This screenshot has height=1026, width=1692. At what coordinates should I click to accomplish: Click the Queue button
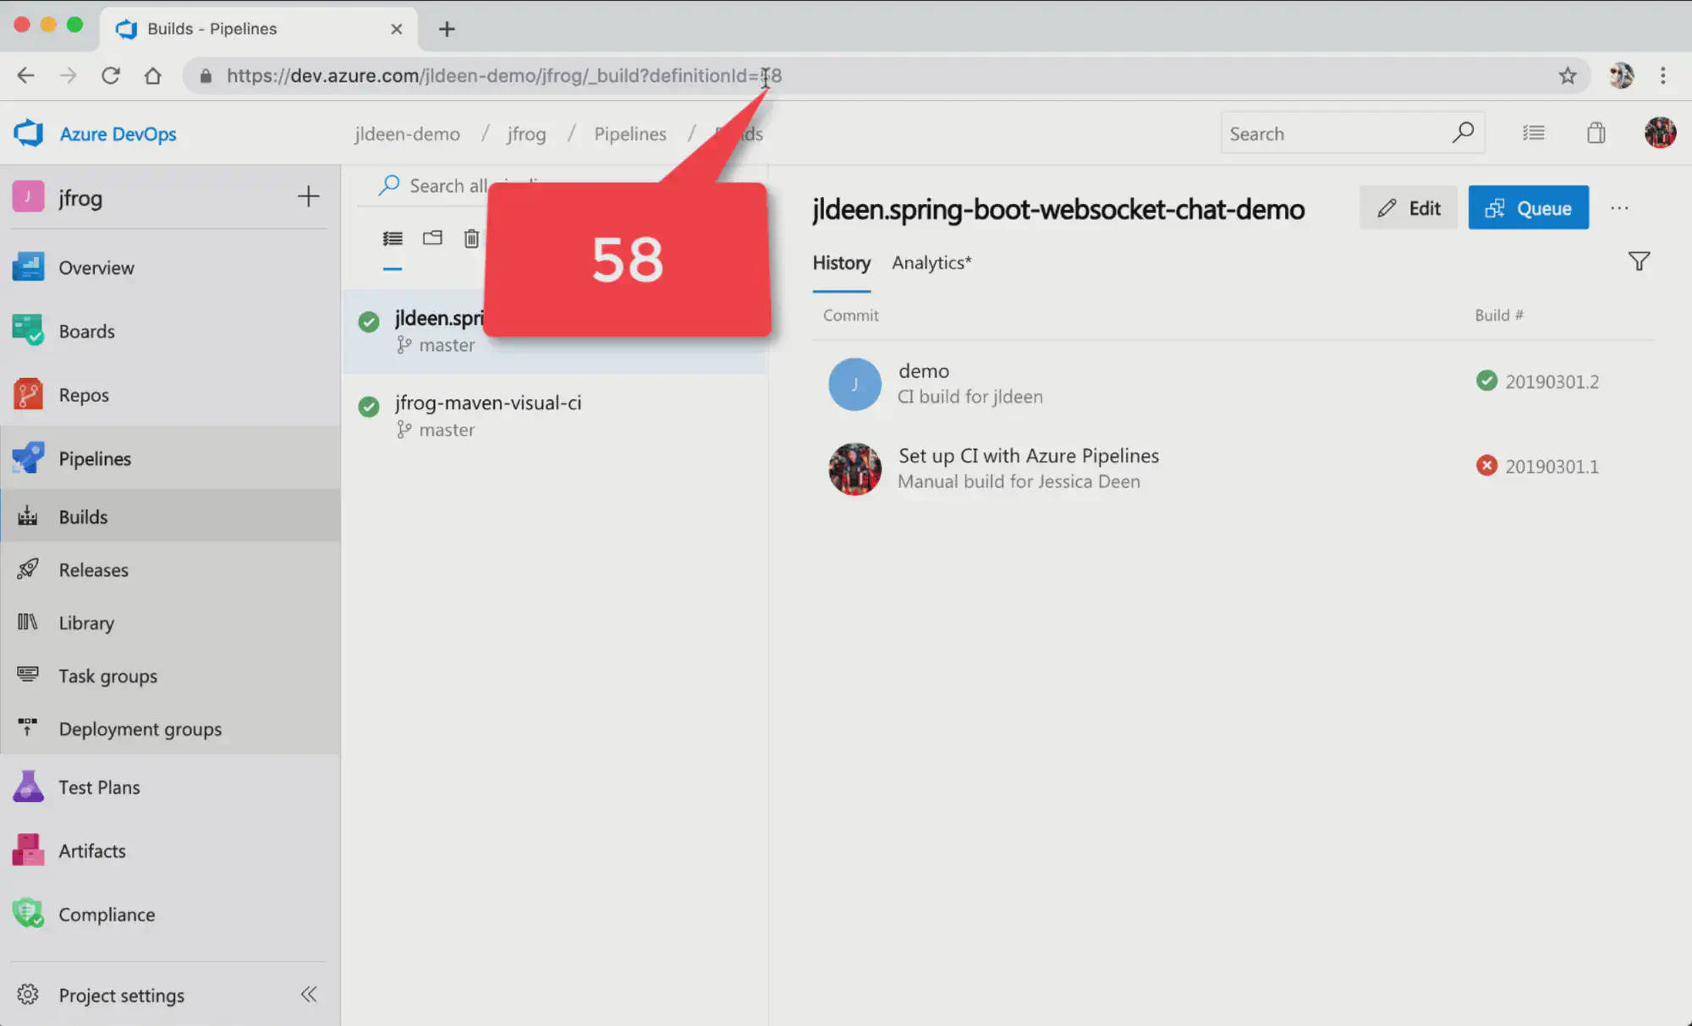coord(1528,207)
